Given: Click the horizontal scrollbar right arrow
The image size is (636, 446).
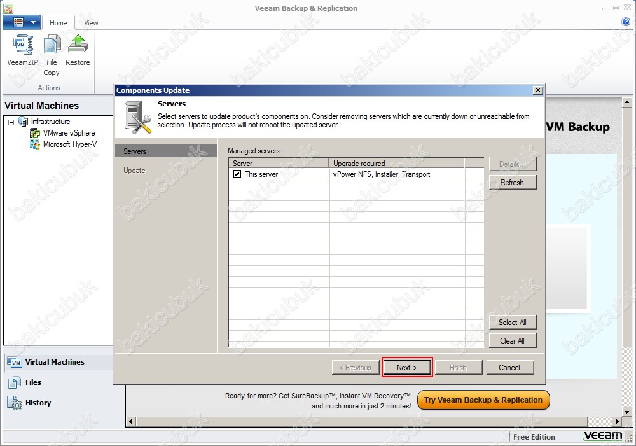Looking at the screenshot, I should coord(617,421).
